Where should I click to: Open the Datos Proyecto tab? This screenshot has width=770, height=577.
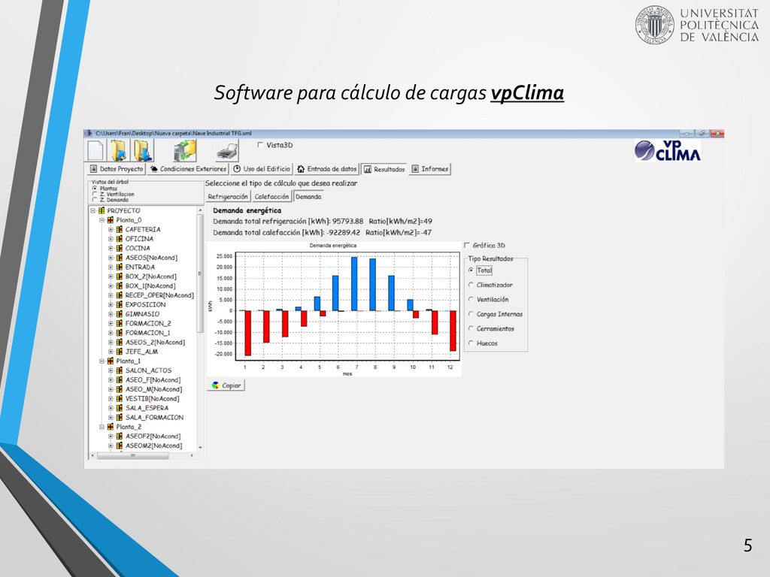117,169
